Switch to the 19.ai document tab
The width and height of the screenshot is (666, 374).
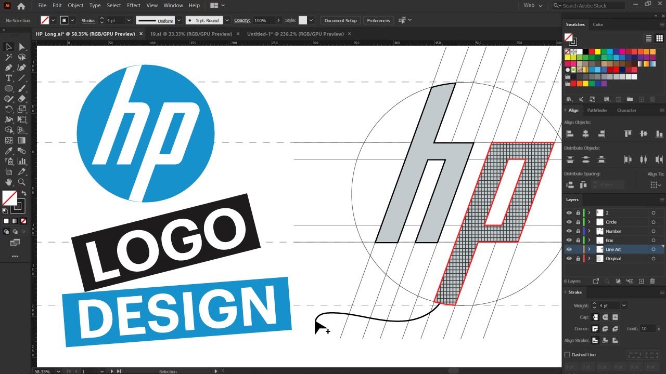(x=191, y=34)
